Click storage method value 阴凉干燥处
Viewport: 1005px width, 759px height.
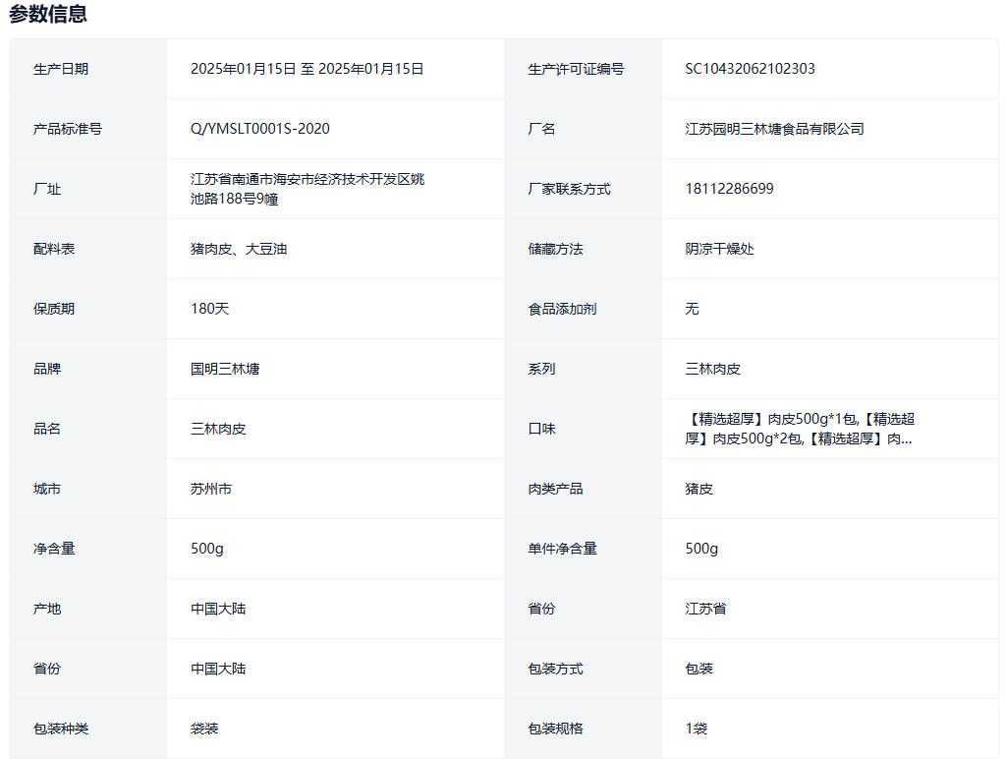point(719,249)
